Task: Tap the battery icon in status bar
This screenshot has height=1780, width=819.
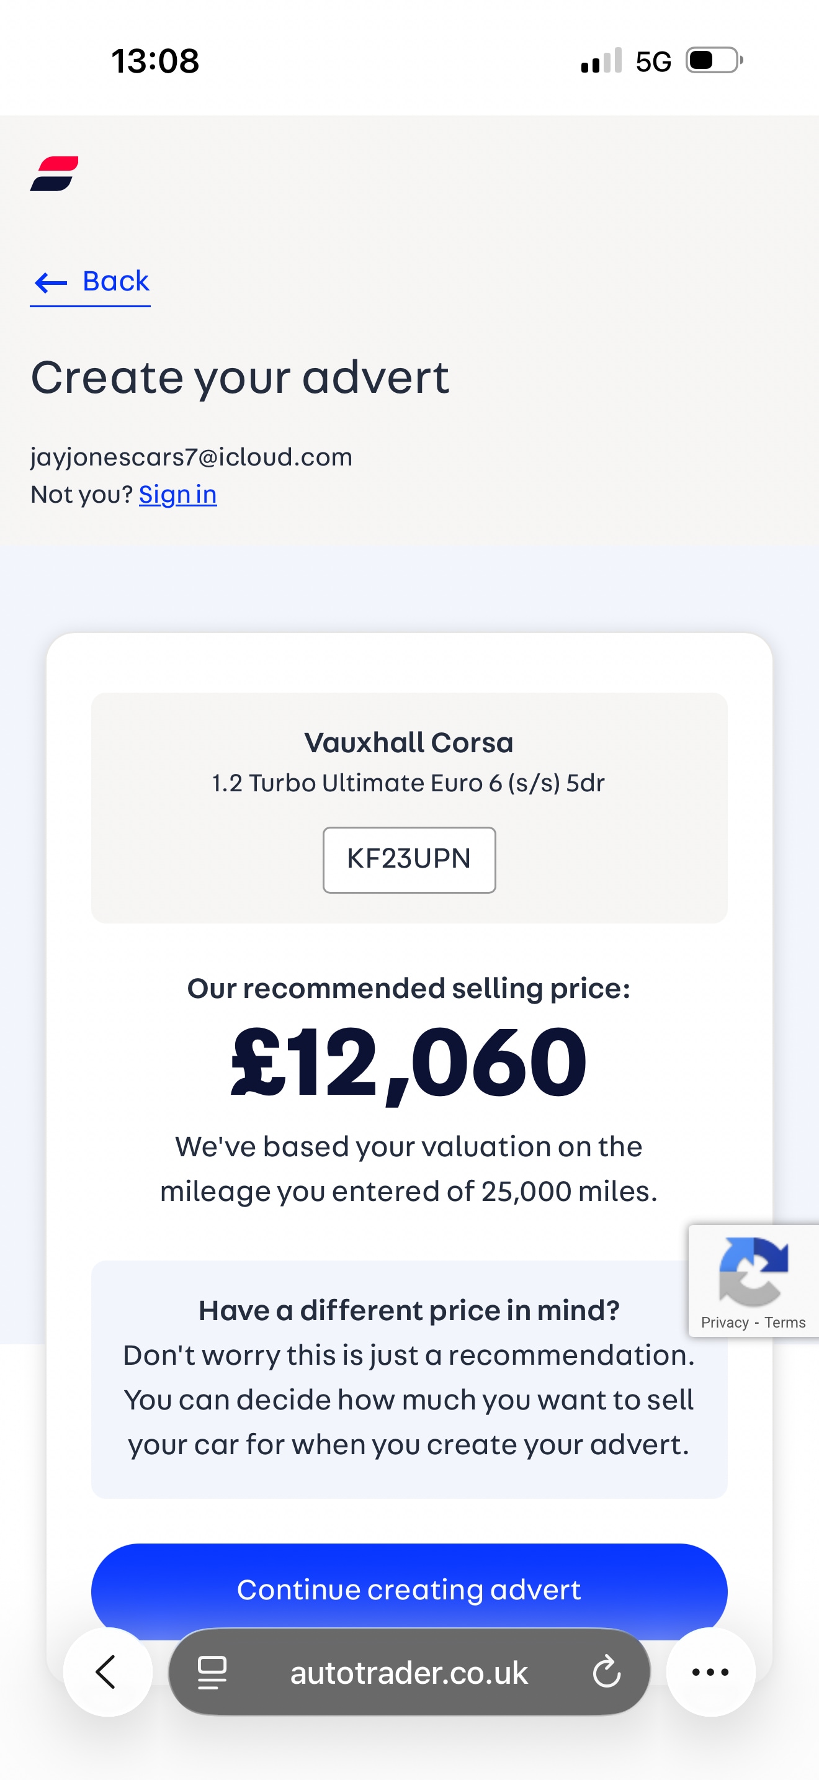Action: pyautogui.click(x=714, y=61)
